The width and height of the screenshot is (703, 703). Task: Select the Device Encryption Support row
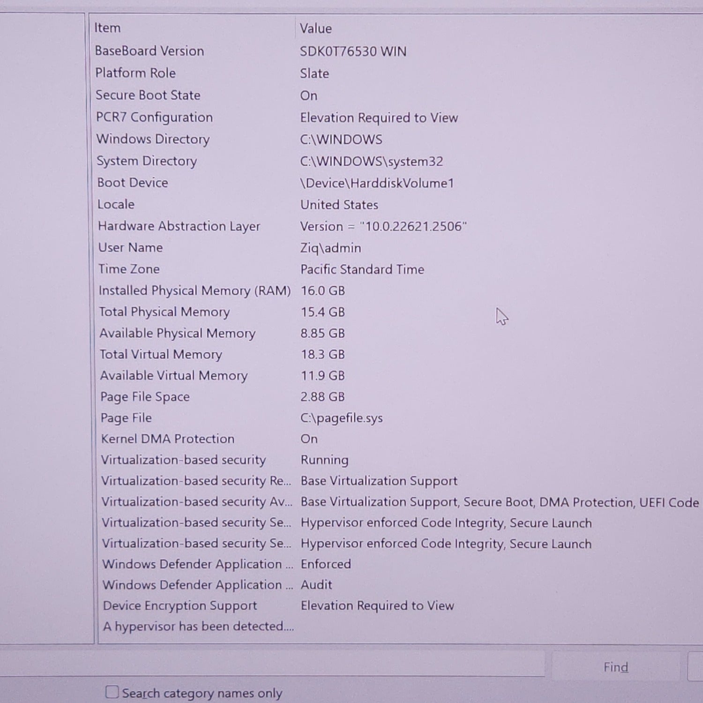(x=180, y=606)
